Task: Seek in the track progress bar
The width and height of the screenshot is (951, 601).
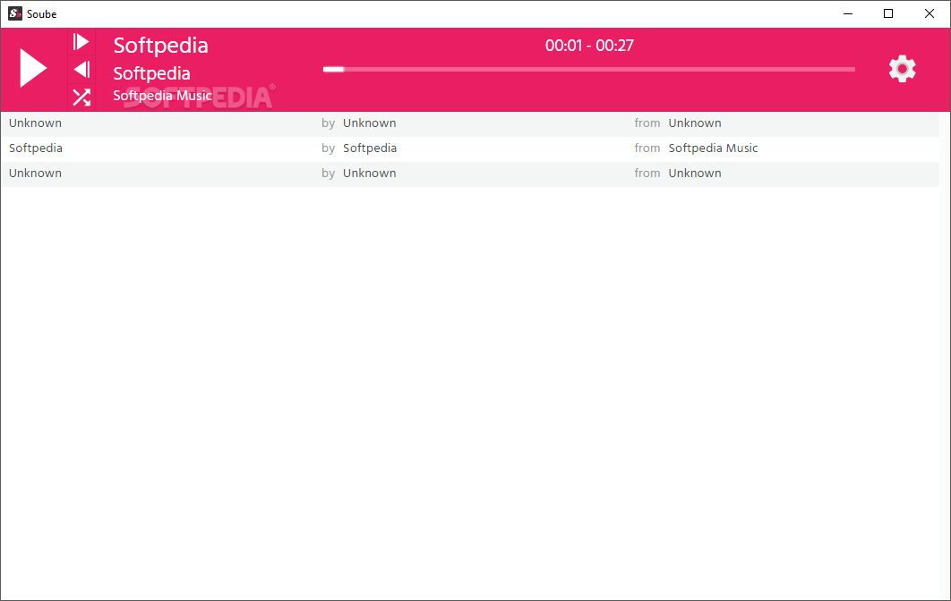Action: 589,70
